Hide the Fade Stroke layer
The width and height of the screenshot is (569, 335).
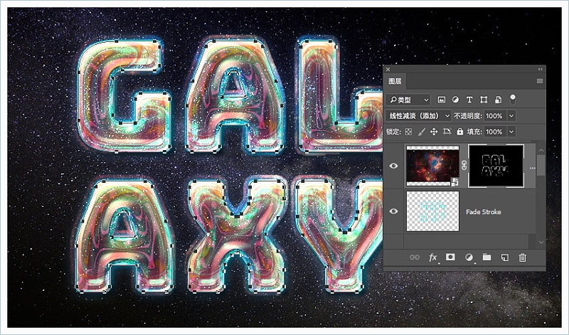pyautogui.click(x=394, y=211)
